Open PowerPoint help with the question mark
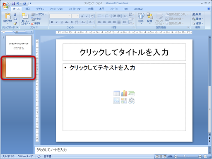The height and width of the screenshot is (159, 212). (x=209, y=9)
